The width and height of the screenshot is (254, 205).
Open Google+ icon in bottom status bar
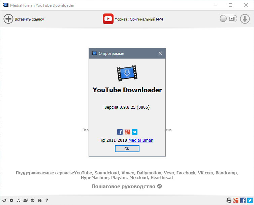point(236,200)
